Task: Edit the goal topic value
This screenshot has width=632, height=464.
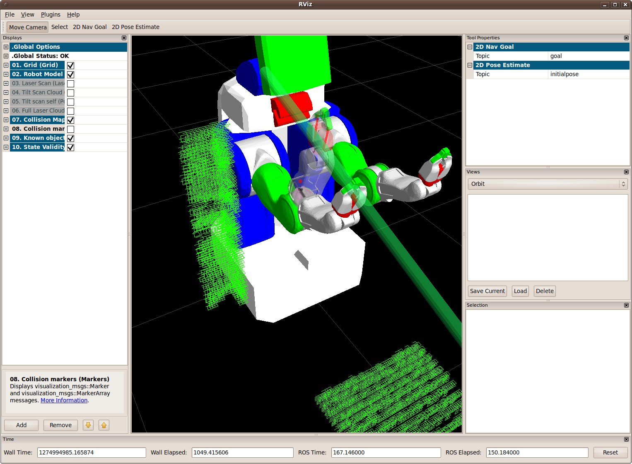Action: 589,56
